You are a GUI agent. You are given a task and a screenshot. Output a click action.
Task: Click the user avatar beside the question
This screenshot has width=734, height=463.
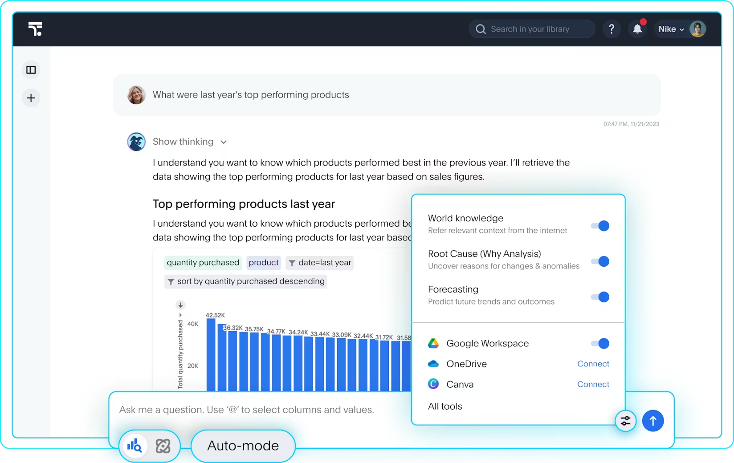click(136, 95)
